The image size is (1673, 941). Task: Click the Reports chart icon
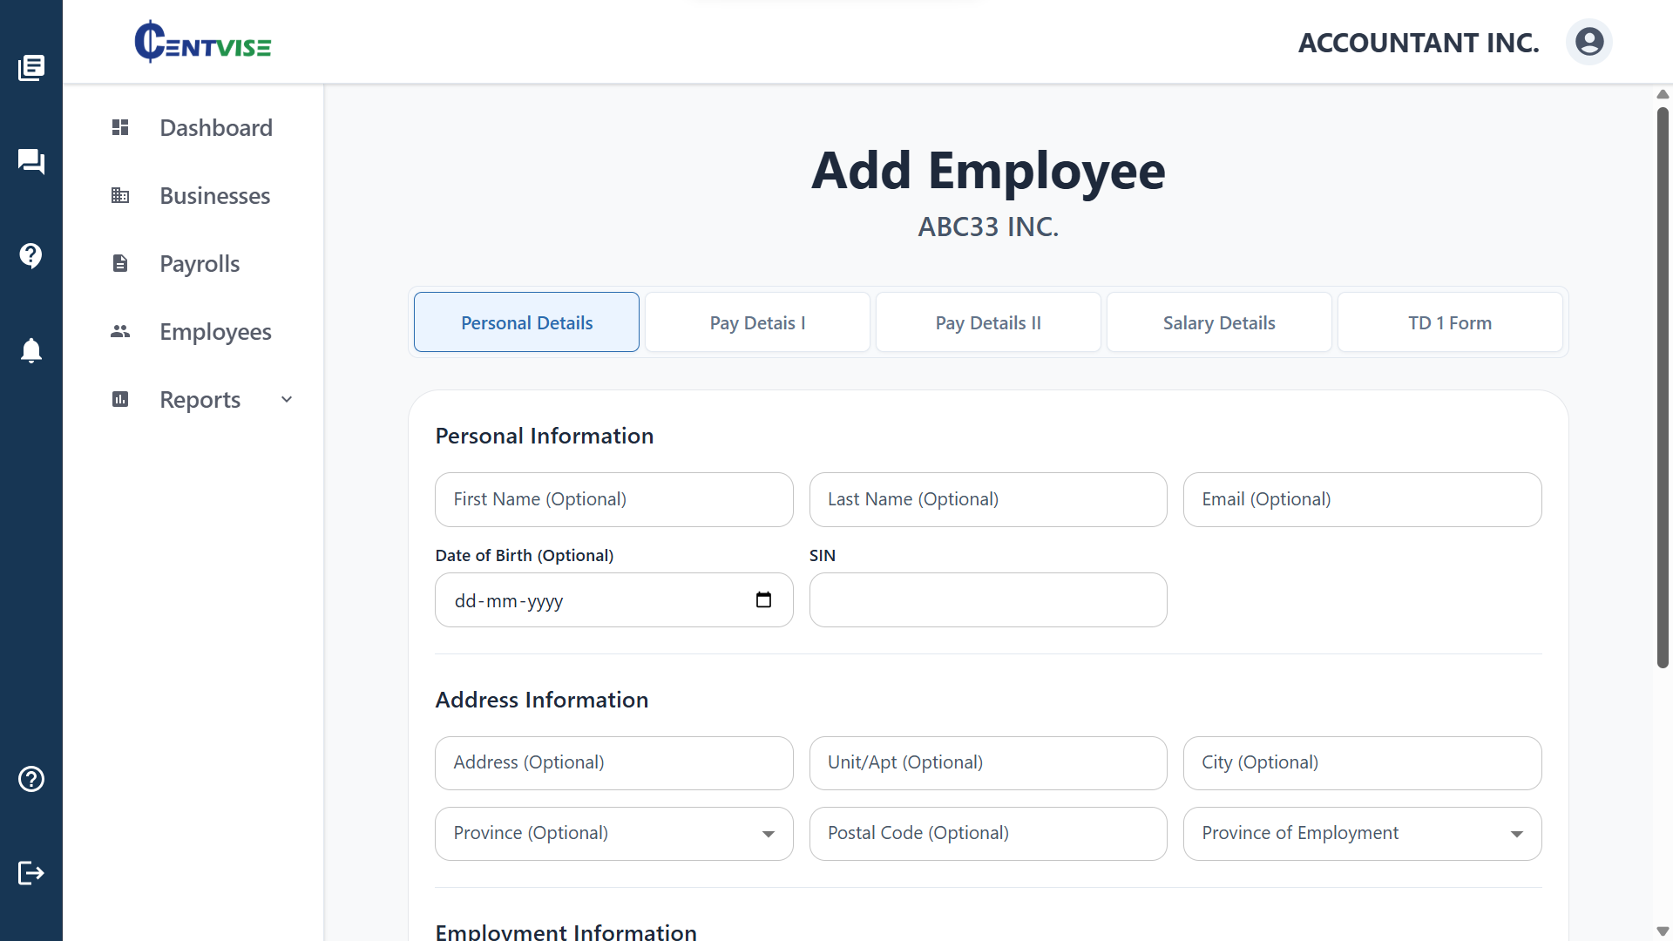[119, 399]
